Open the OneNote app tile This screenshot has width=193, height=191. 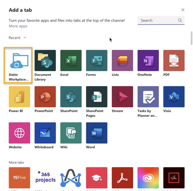click(x=148, y=61)
